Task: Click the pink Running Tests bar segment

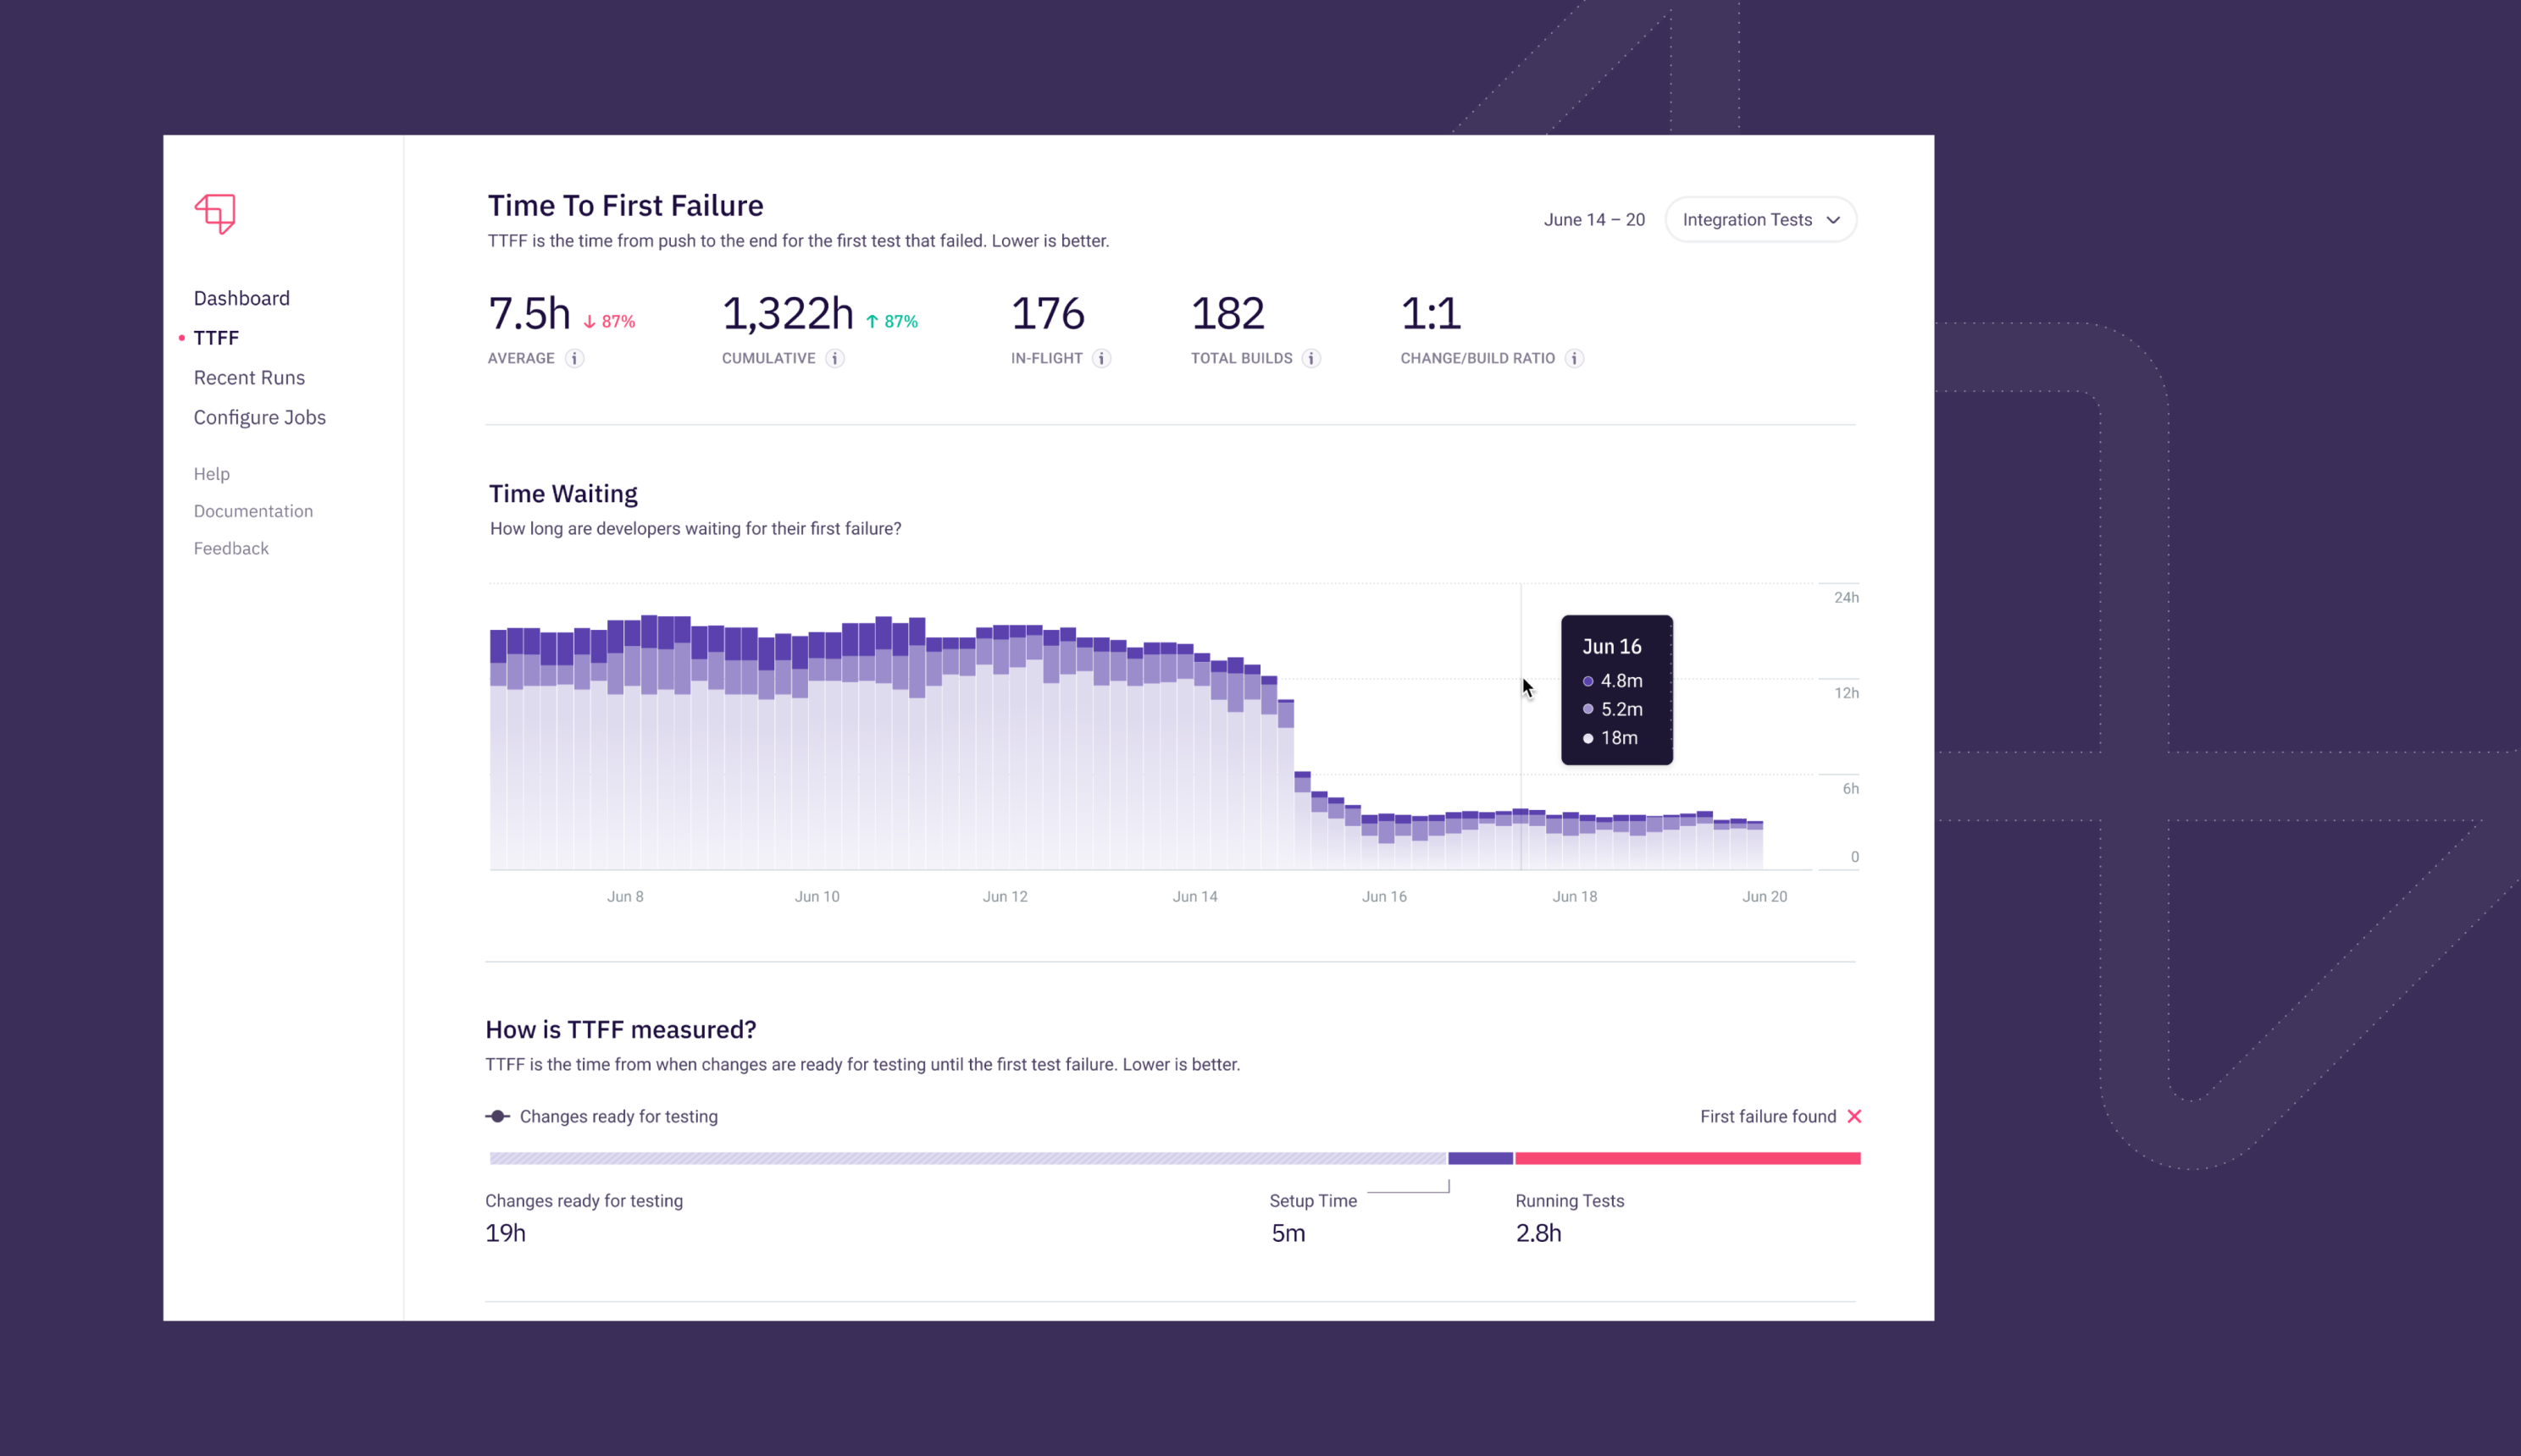Action: pos(1687,1158)
